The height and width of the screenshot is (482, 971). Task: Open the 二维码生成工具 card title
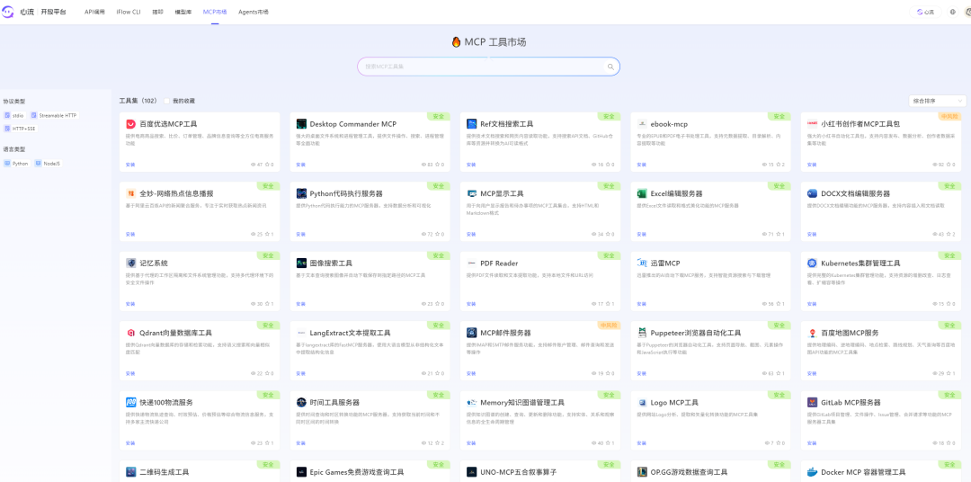(x=165, y=472)
